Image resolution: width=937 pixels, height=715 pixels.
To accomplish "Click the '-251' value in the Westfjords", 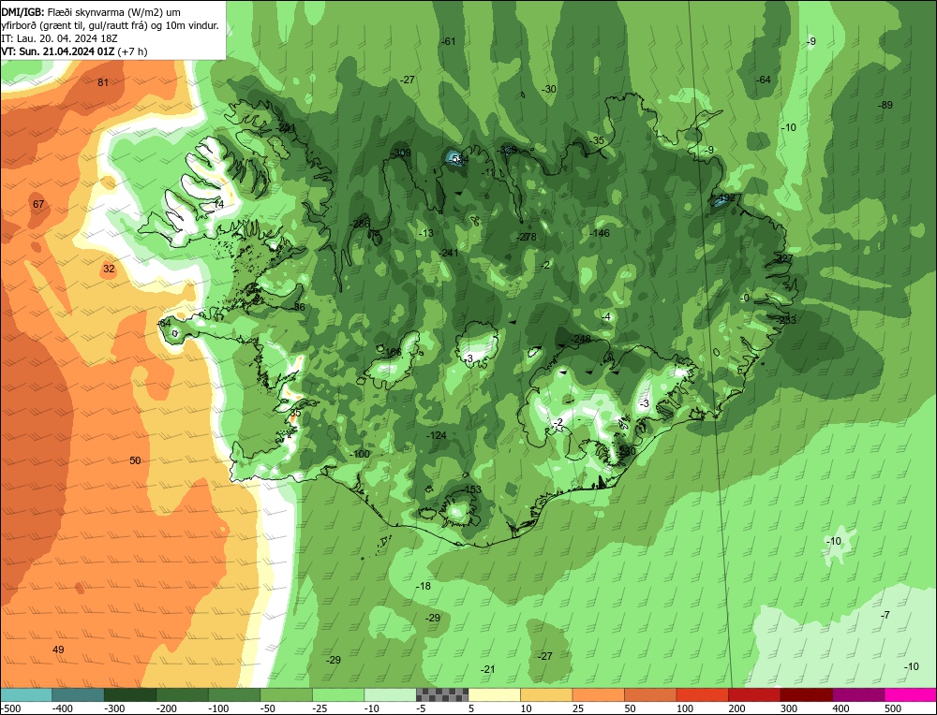I will click(286, 127).
